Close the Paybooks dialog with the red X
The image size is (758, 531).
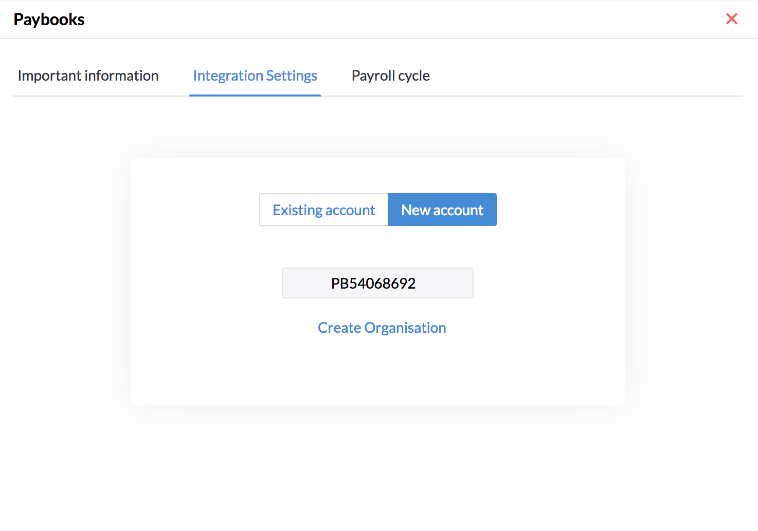tap(731, 19)
